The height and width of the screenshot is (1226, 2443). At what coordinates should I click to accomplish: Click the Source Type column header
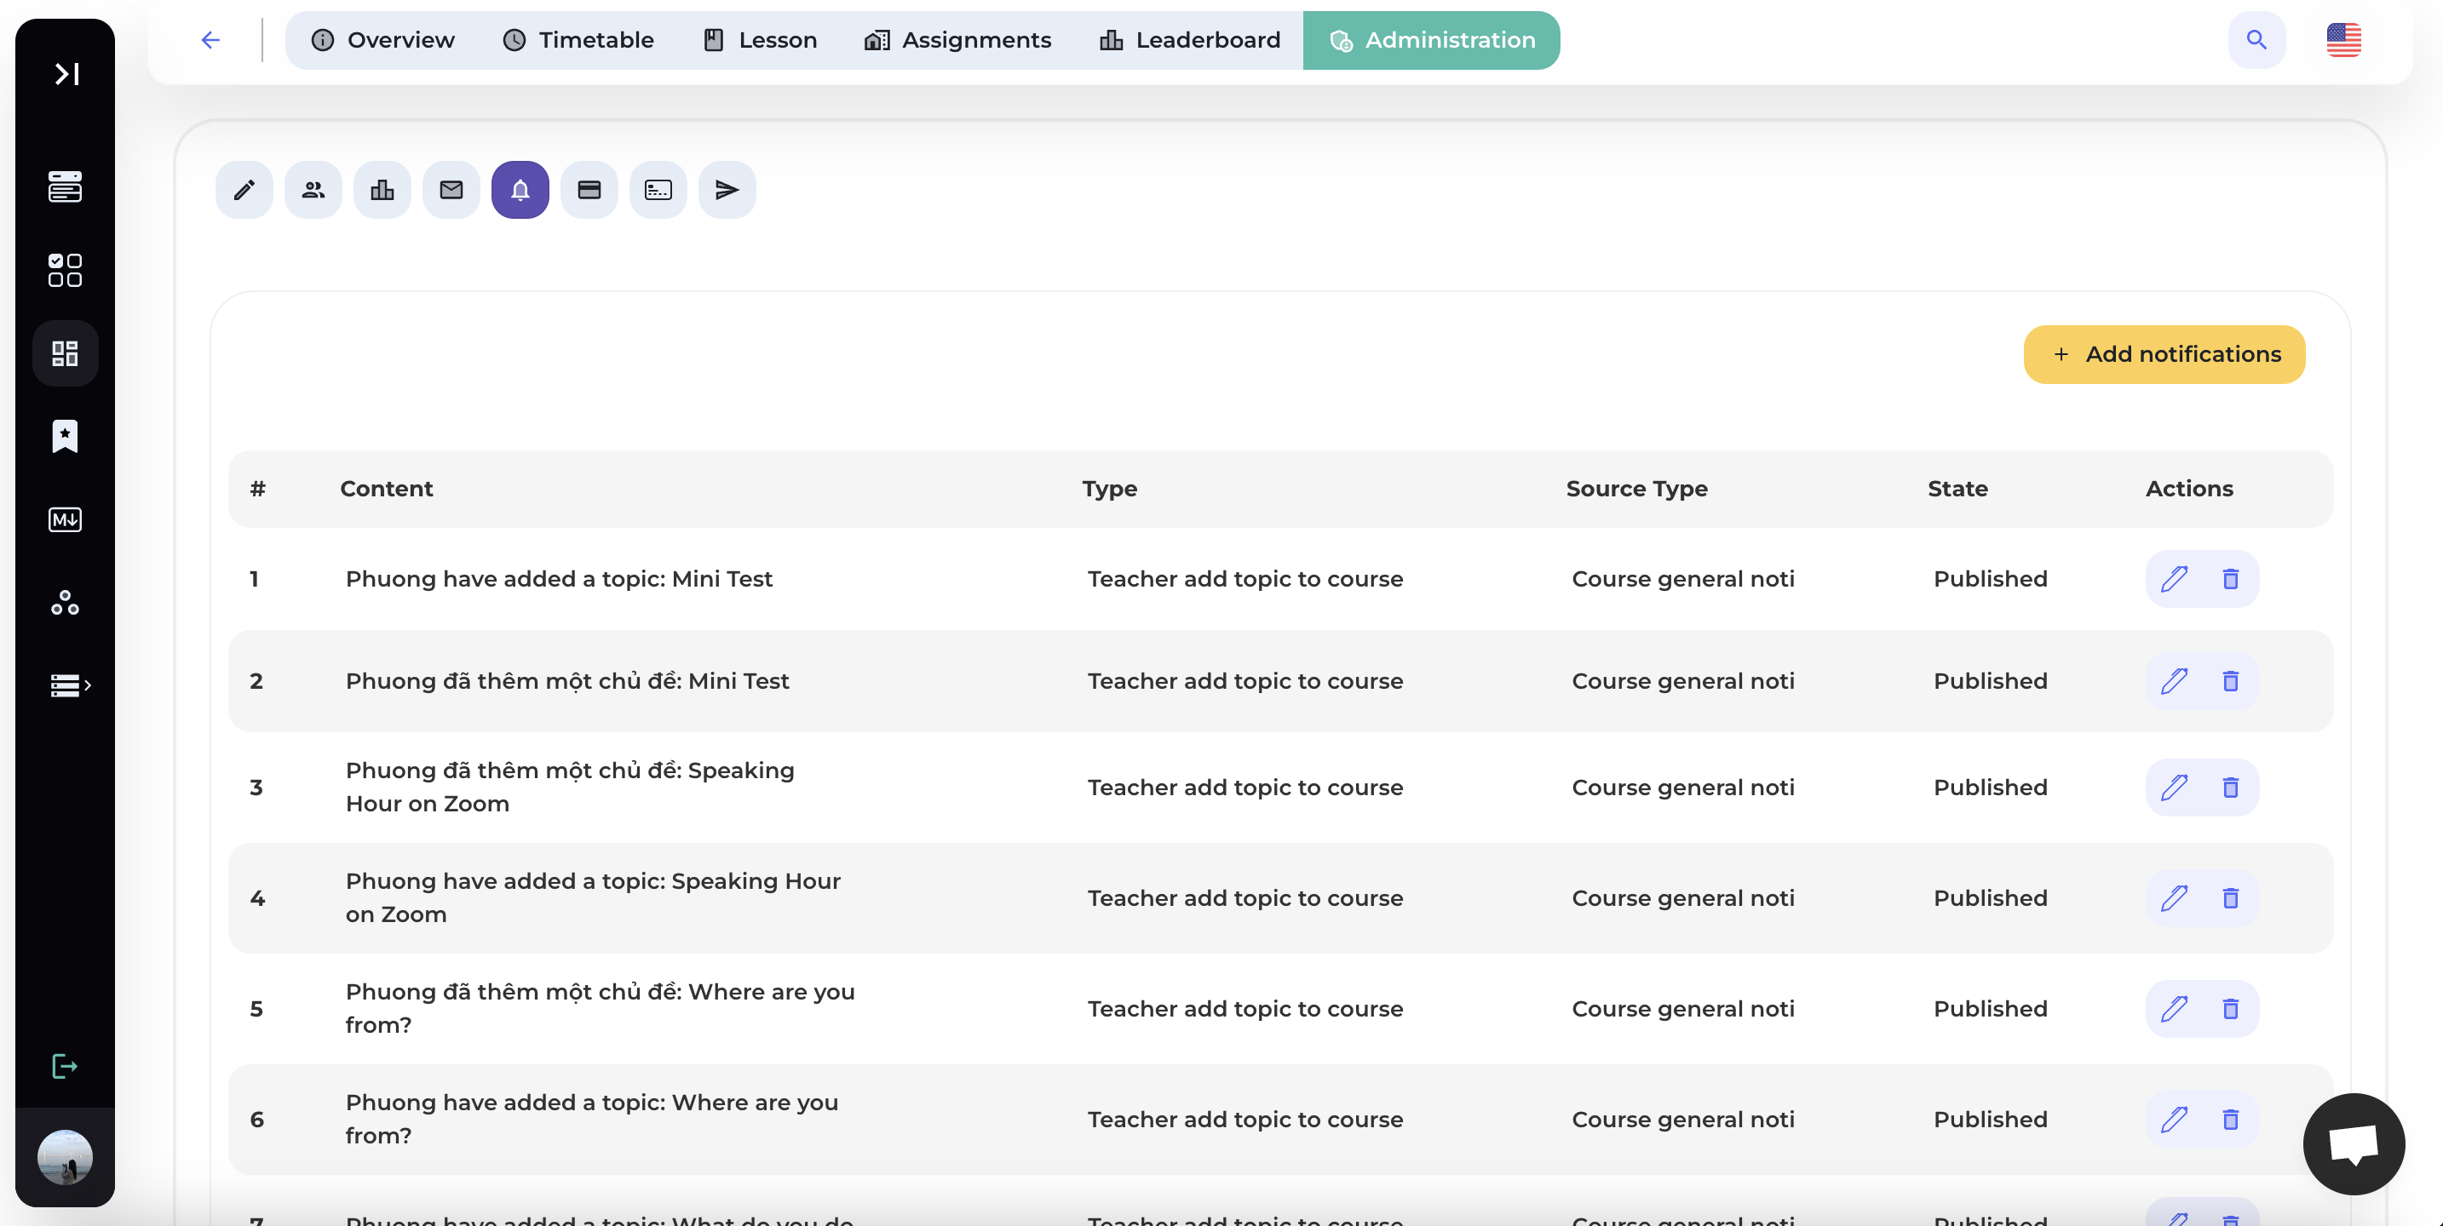pos(1637,489)
